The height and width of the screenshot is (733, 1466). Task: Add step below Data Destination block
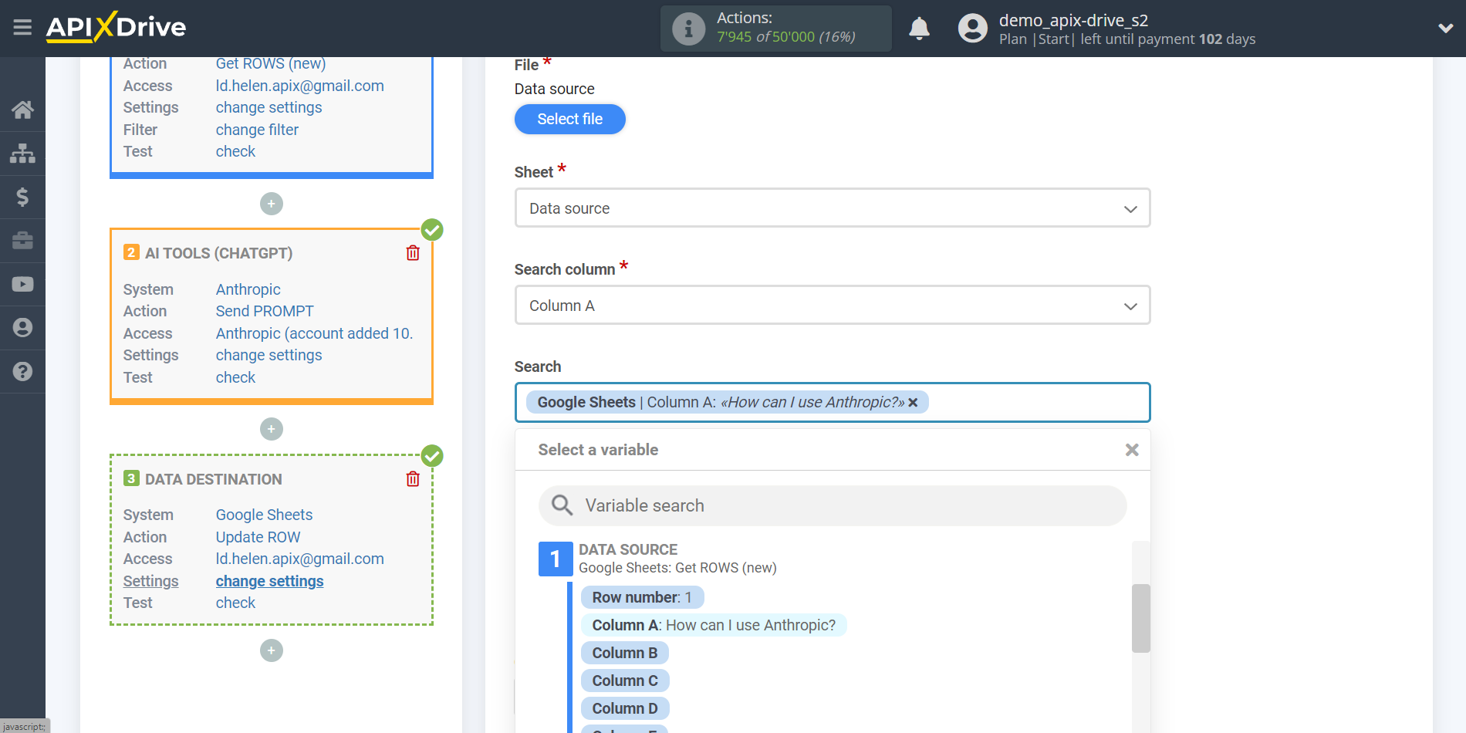(272, 650)
